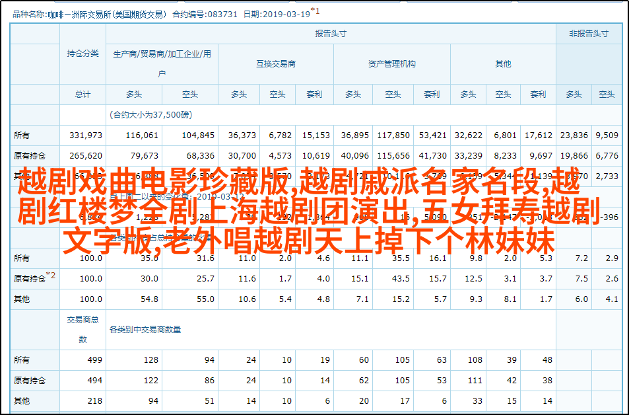629x415 pixels.
Task: Click the 持仓分类 header cell
Action: pyautogui.click(x=83, y=54)
